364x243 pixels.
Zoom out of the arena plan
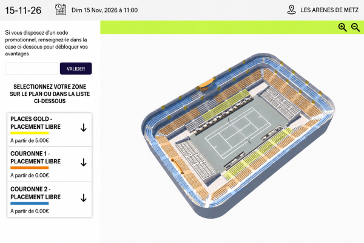[x=356, y=27]
